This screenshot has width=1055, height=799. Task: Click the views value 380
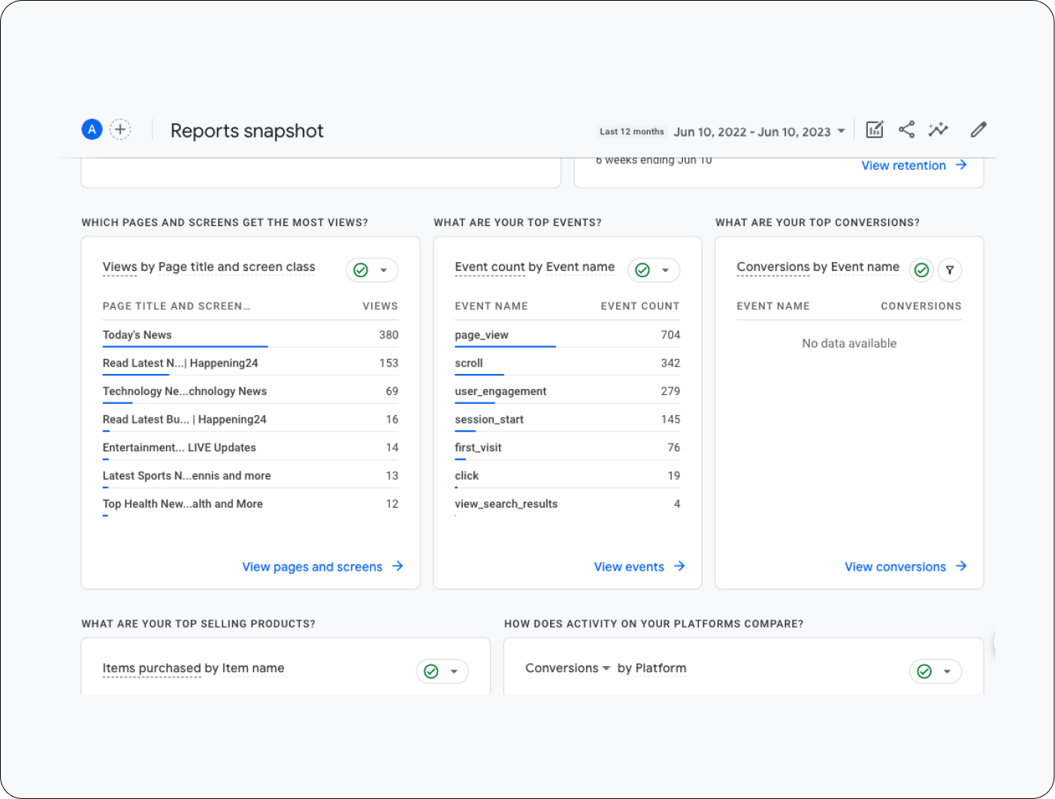tap(388, 335)
